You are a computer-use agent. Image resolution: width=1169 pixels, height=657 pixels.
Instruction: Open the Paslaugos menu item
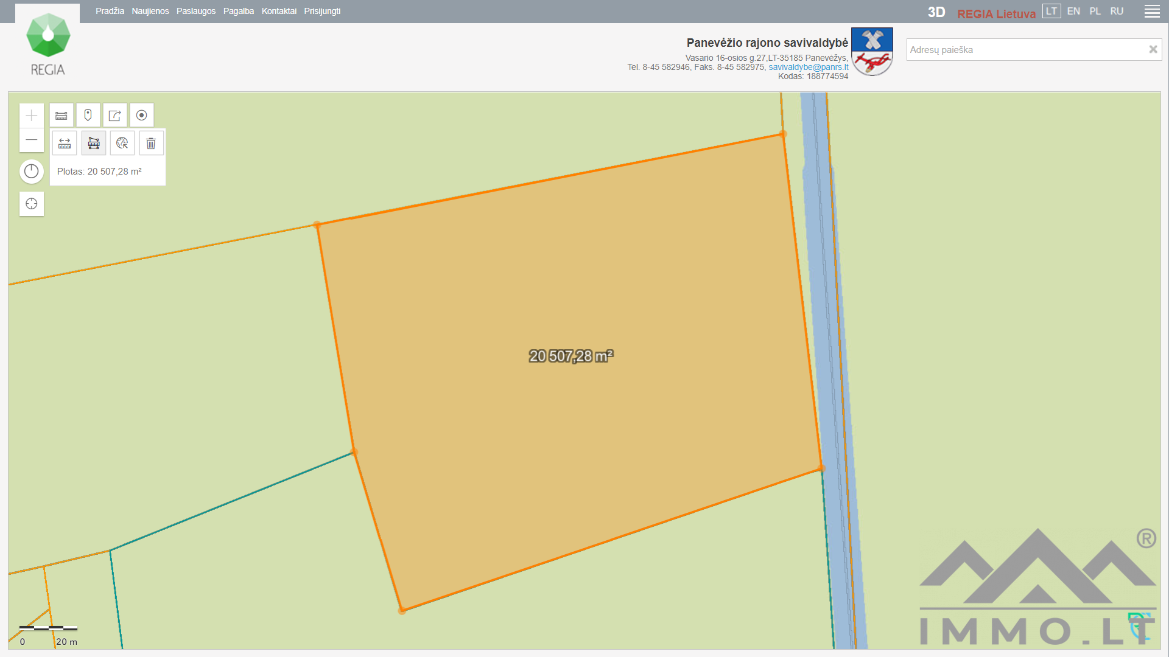tap(196, 11)
